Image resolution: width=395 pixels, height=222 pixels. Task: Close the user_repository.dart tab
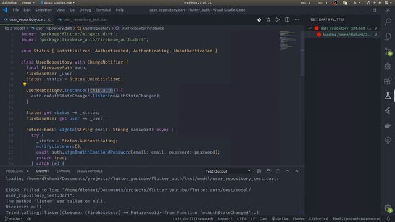click(49, 20)
